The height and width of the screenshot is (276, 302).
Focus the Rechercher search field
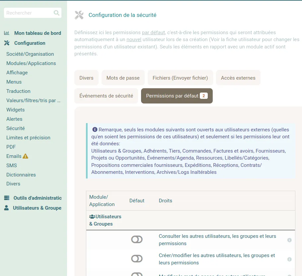(x=29, y=13)
